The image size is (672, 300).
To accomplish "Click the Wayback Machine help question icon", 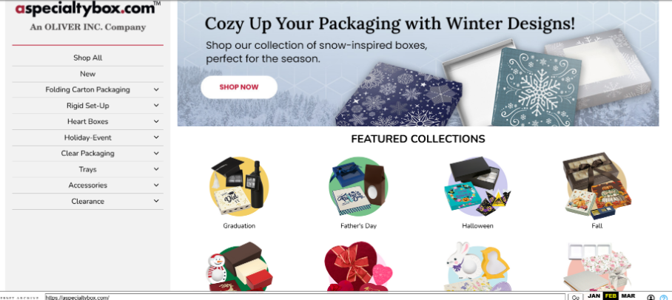I will point(664,297).
